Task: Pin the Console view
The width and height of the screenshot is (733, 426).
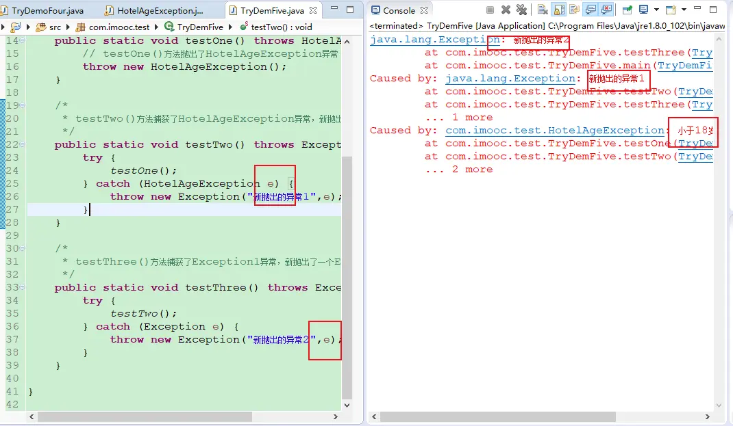Action: pos(627,10)
